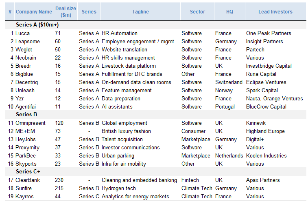Select the Netherlands HQ cell
Image resolution: width=308 pixels, height=204 pixels.
pyautogui.click(x=229, y=156)
